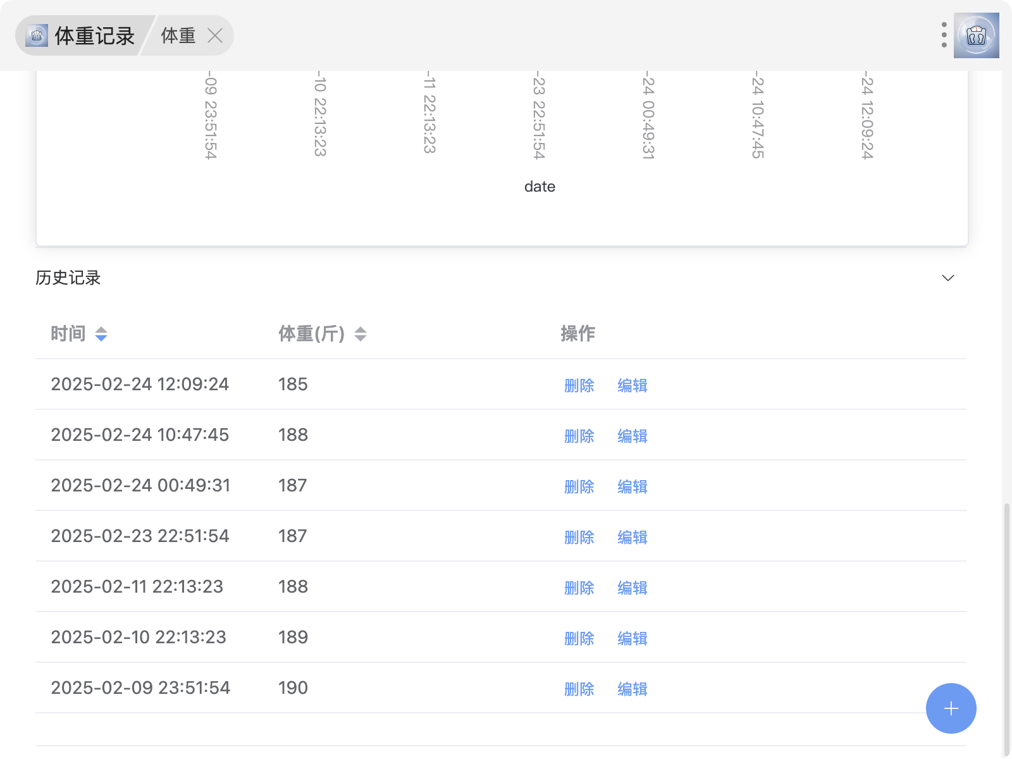The width and height of the screenshot is (1012, 759).
Task: Click timestamp 2025-02-23 22:51:54 cell
Action: click(140, 536)
